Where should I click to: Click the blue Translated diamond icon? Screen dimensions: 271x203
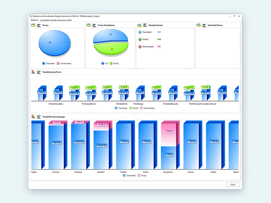[x=140, y=32]
